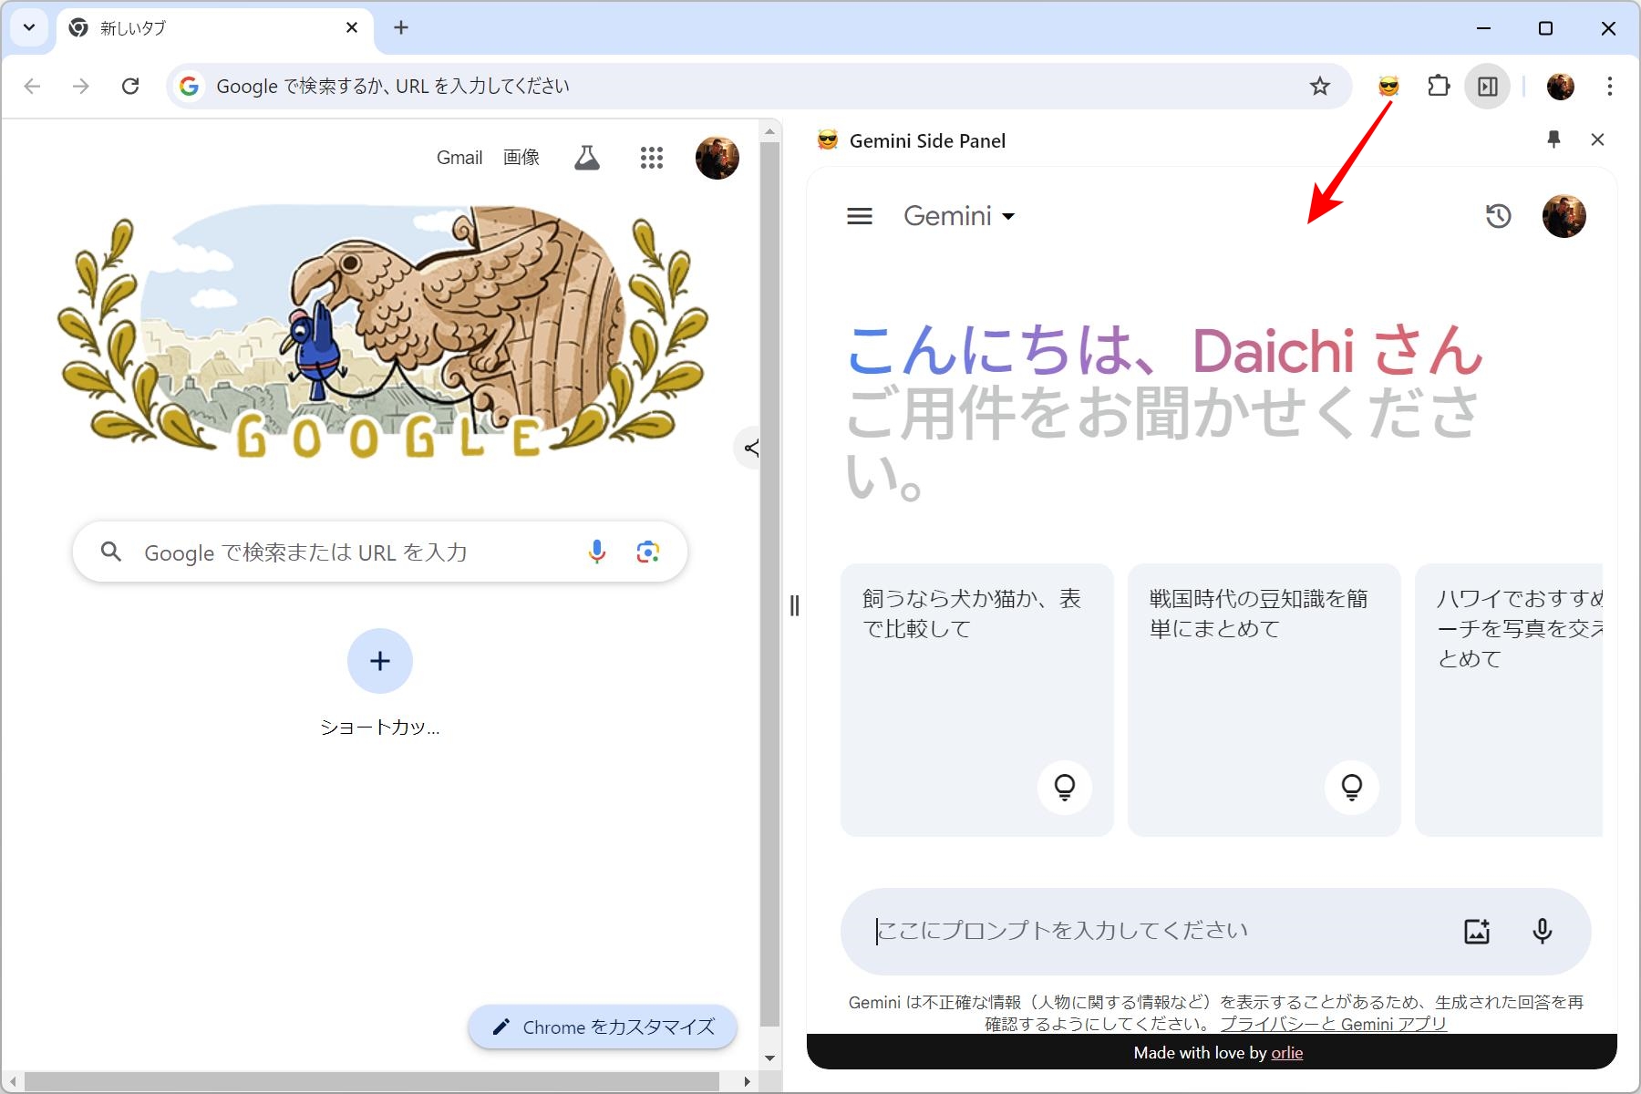Open the orlie link
This screenshot has width=1641, height=1094.
click(1286, 1053)
